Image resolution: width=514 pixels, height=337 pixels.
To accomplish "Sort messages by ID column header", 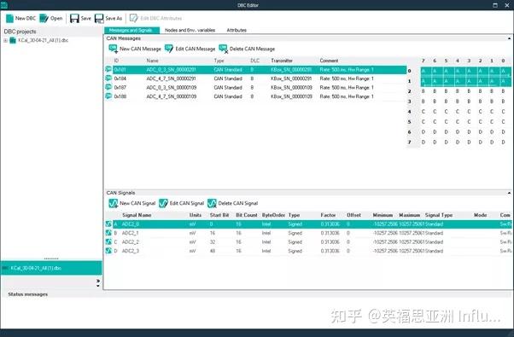I will click(116, 61).
